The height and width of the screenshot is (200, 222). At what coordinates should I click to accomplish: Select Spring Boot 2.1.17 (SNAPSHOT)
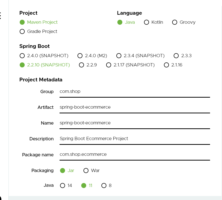click(x=109, y=65)
